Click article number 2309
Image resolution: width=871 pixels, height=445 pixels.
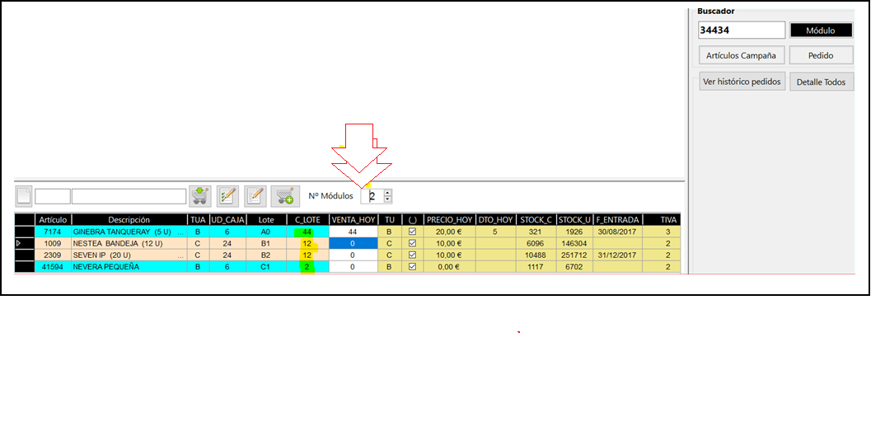(53, 255)
